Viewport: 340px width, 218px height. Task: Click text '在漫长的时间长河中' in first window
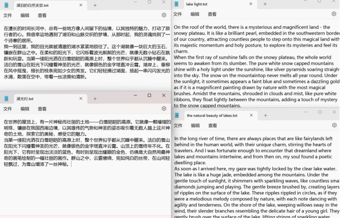click(x=24, y=28)
